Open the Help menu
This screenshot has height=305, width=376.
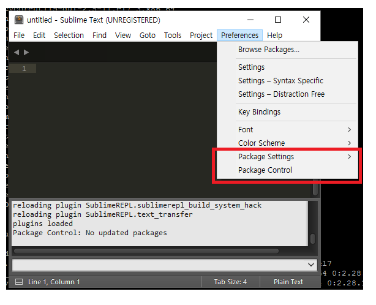[x=274, y=36]
